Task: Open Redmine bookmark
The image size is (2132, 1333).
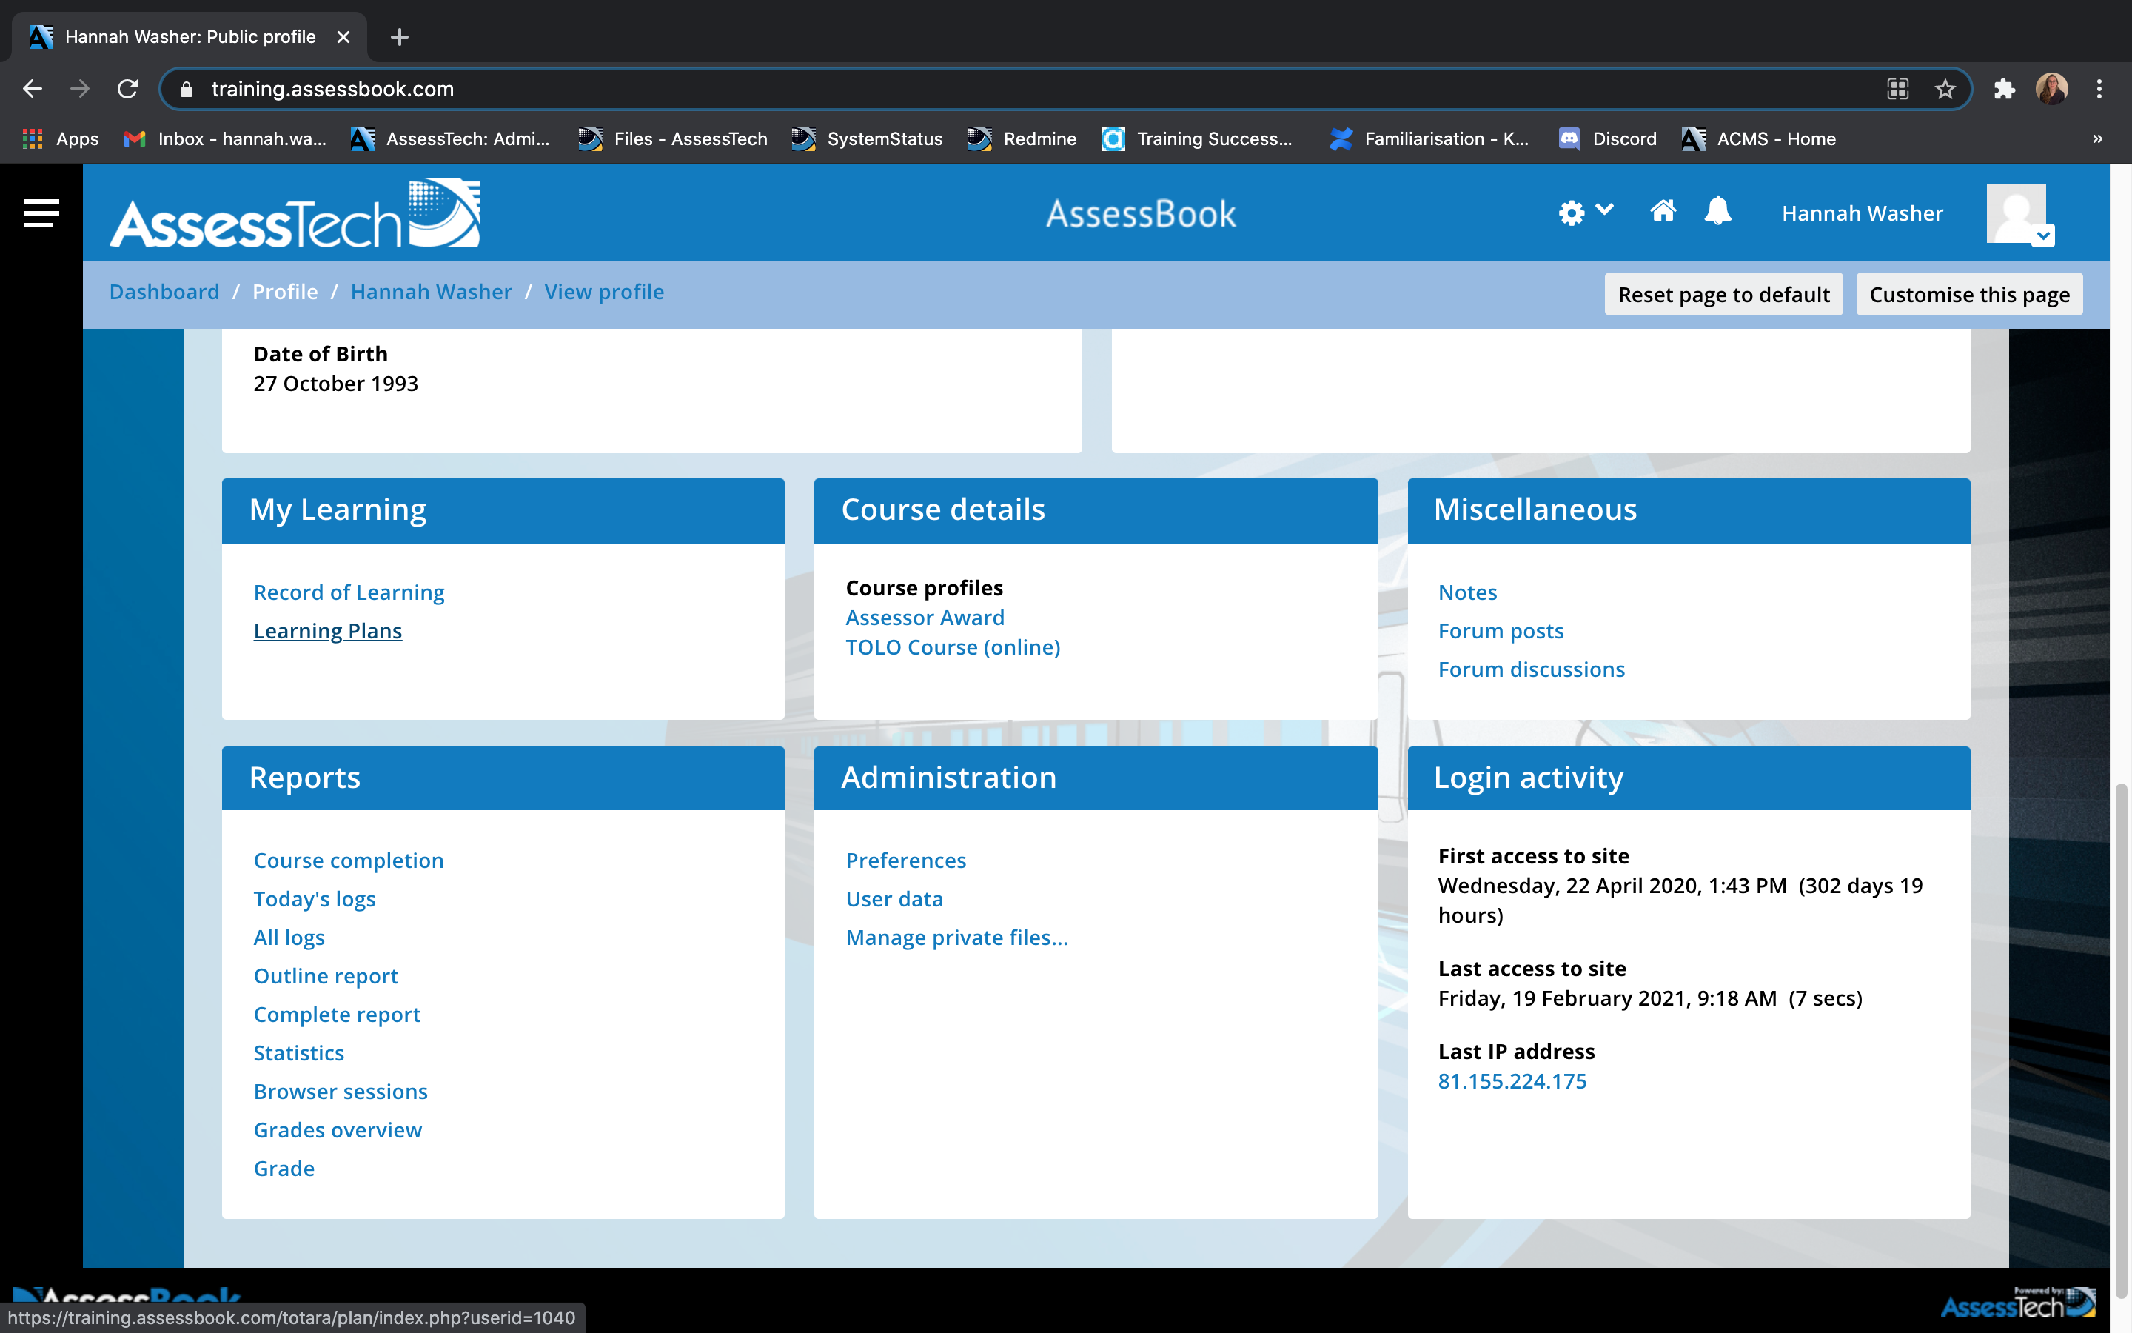Action: pyautogui.click(x=1021, y=138)
